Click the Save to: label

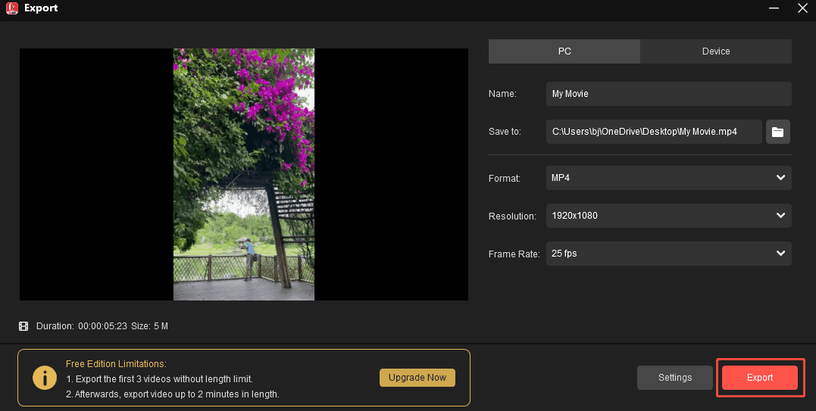[505, 132]
